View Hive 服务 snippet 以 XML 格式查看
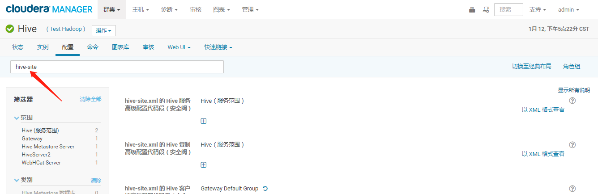Image resolution: width=598 pixels, height=194 pixels. click(543, 110)
